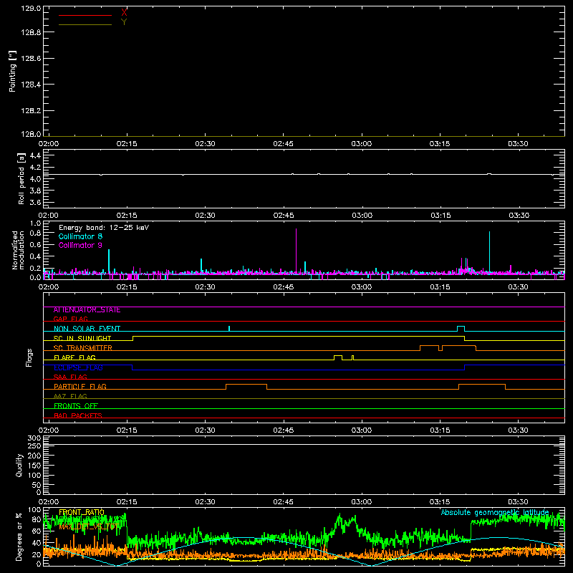
Task: Click the Y legend label
Action: [124, 22]
